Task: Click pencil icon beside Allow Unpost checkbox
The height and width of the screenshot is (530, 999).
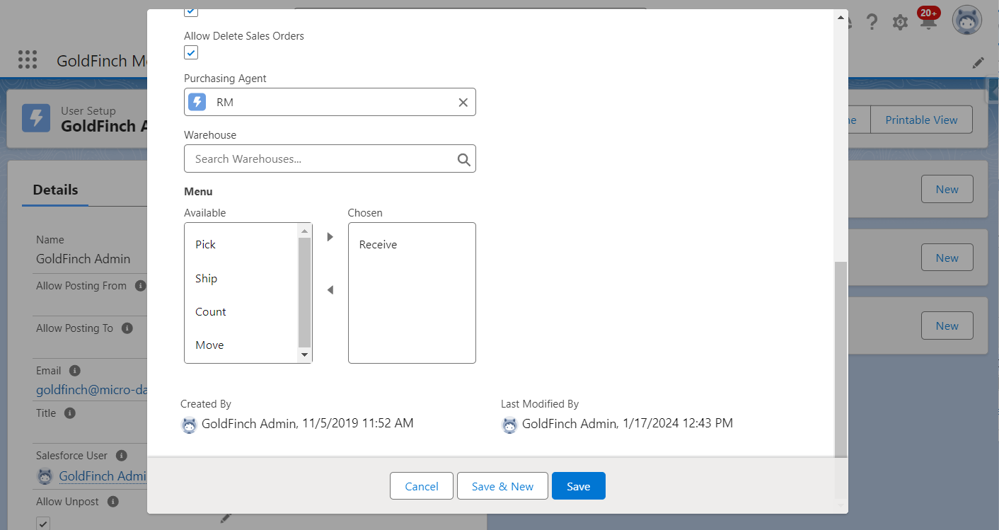Action: (226, 518)
